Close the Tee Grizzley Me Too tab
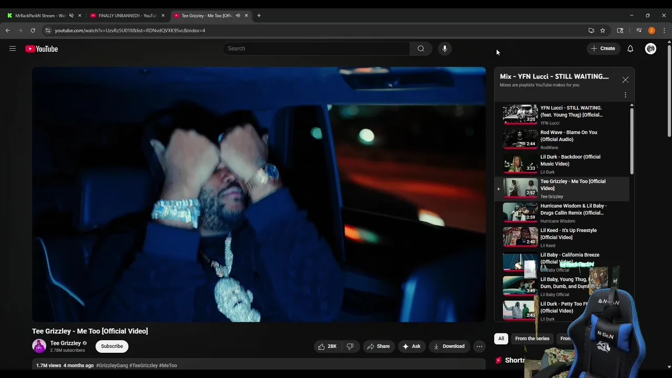This screenshot has width=672, height=378. [246, 15]
